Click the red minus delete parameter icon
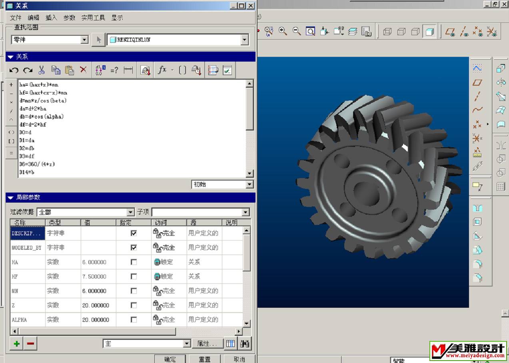 (x=30, y=344)
